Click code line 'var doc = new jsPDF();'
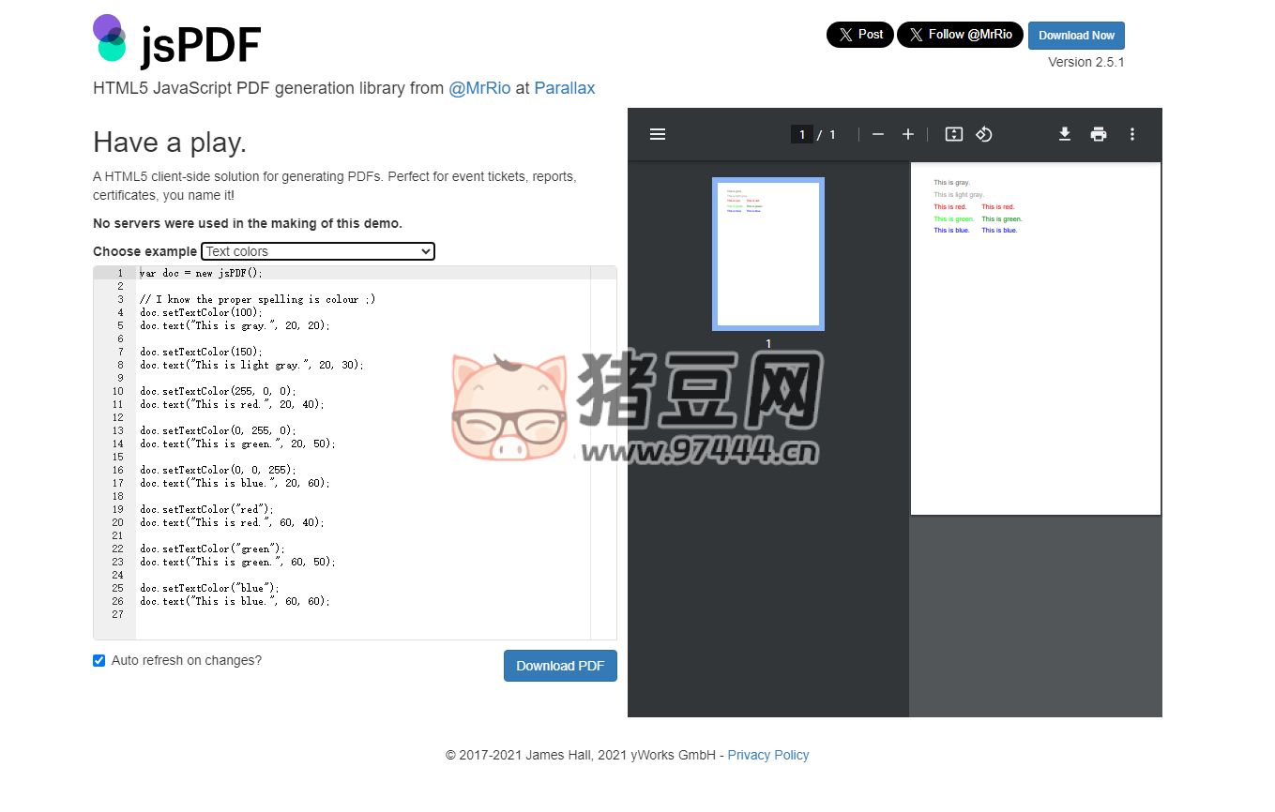 pos(202,273)
